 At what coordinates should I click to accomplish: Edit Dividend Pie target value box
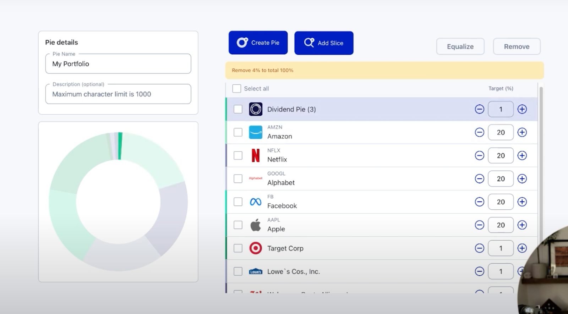501,109
